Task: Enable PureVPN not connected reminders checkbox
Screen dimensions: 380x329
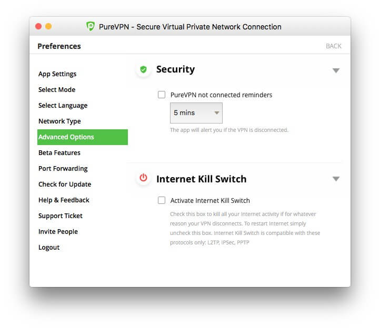Action: (162, 95)
